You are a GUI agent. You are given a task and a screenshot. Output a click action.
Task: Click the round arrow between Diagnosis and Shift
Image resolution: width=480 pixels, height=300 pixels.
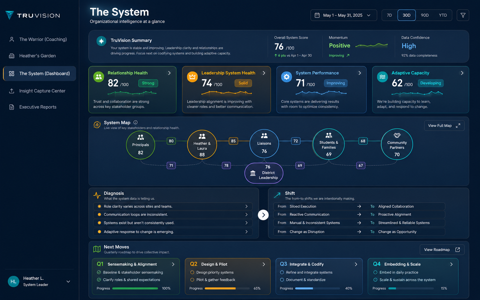point(263,215)
